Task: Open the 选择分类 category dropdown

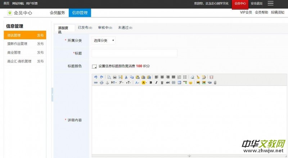Action: click(x=104, y=40)
